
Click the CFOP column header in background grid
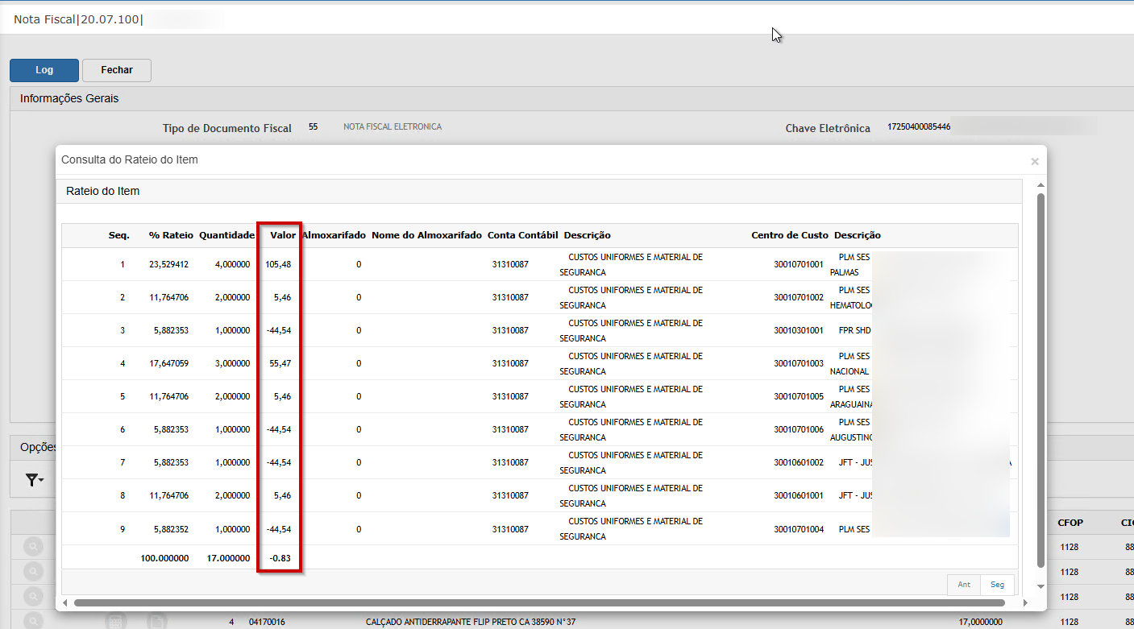(1070, 523)
